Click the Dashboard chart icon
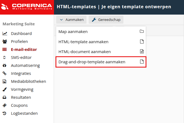This screenshot has width=184, height=123. [x=5, y=34]
